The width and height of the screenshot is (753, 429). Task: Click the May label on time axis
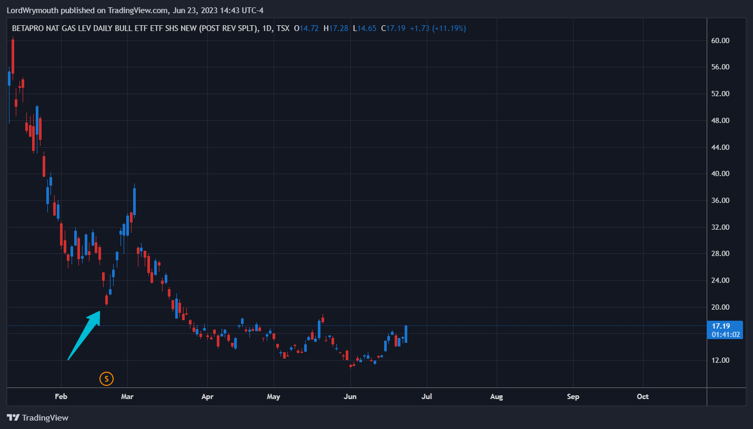click(x=273, y=396)
